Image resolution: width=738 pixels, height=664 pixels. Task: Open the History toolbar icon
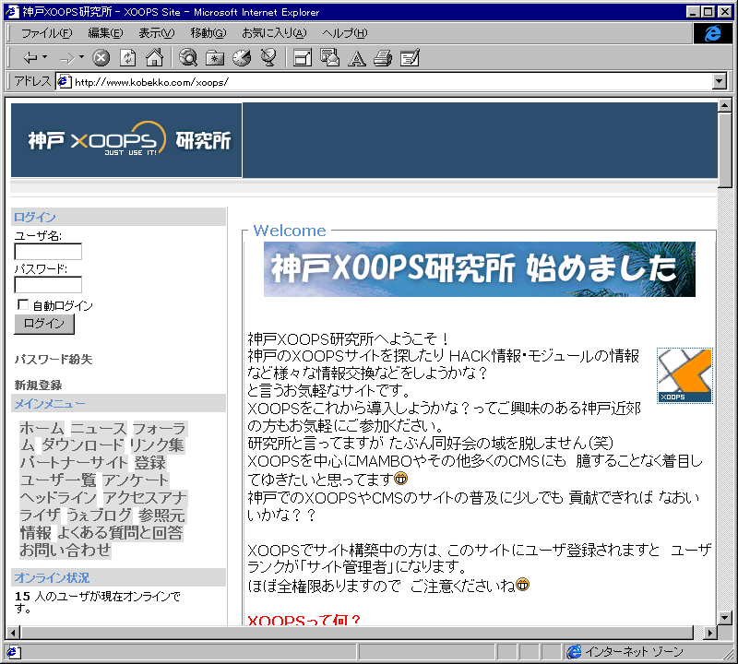tap(242, 58)
